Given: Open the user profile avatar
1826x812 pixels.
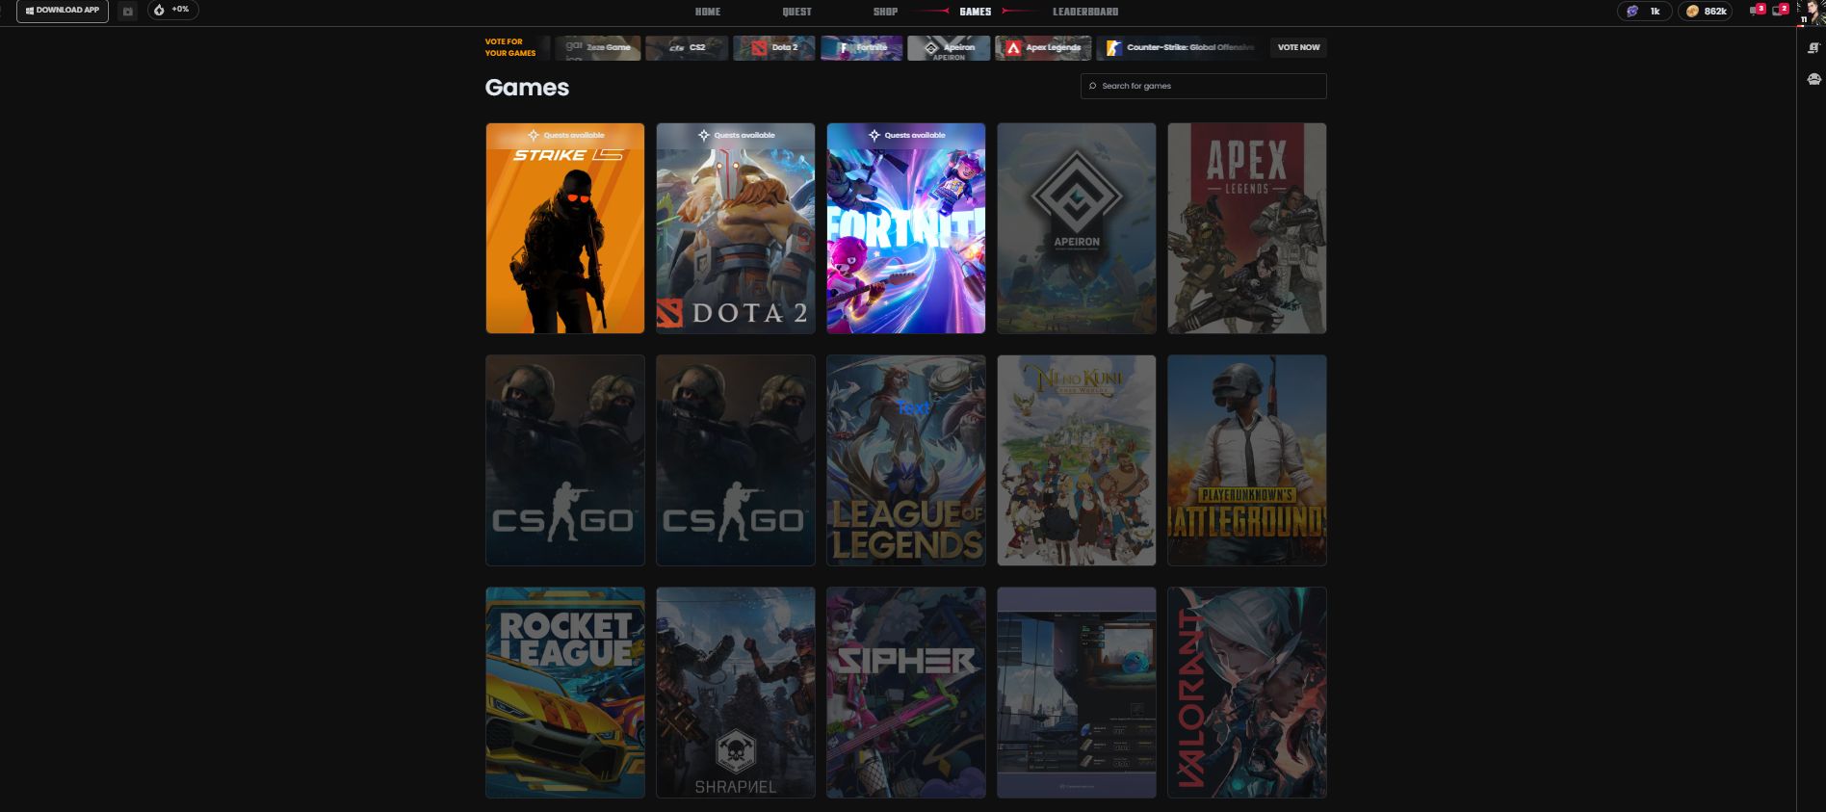Looking at the screenshot, I should click(x=1811, y=11).
